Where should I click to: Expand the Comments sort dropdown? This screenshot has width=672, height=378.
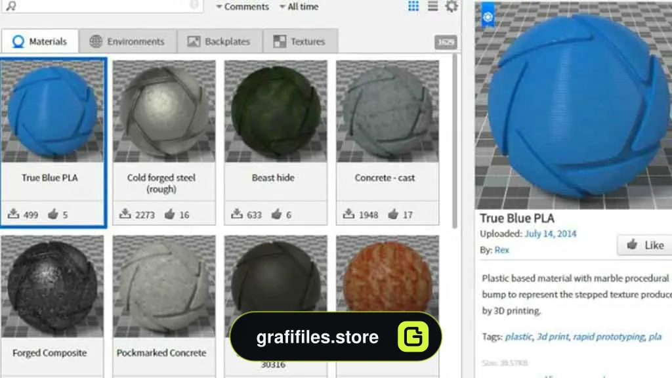(x=243, y=7)
